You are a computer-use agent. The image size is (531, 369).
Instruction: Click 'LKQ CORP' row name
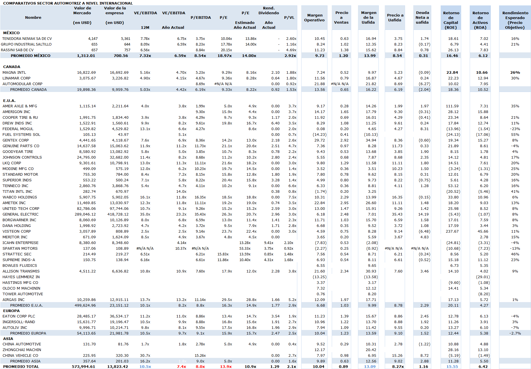(12, 163)
